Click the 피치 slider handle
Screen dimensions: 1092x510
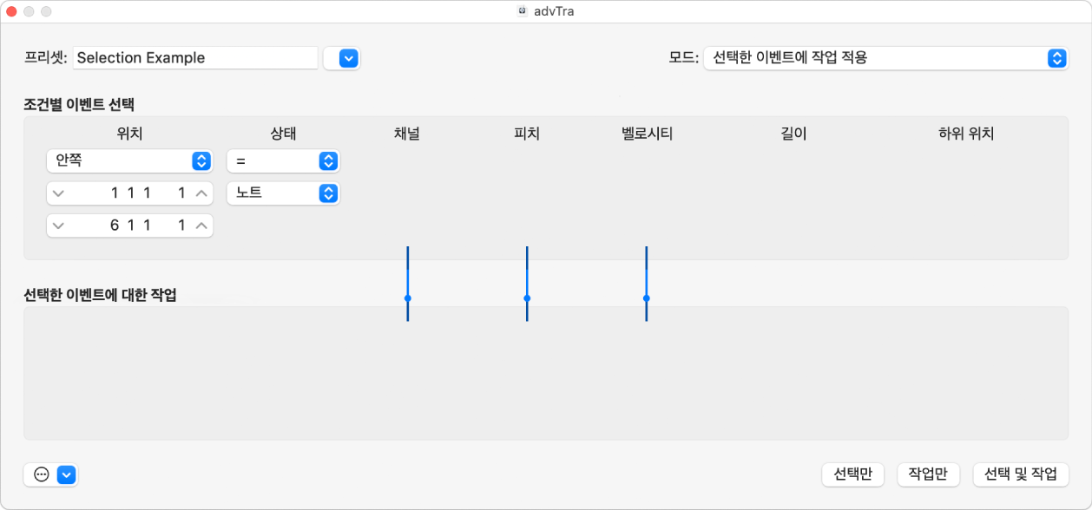coord(526,299)
